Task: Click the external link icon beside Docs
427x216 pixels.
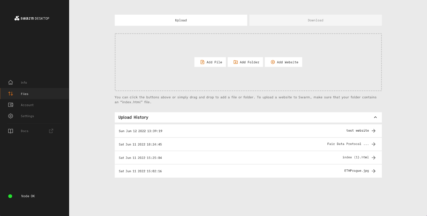Action: (51, 131)
